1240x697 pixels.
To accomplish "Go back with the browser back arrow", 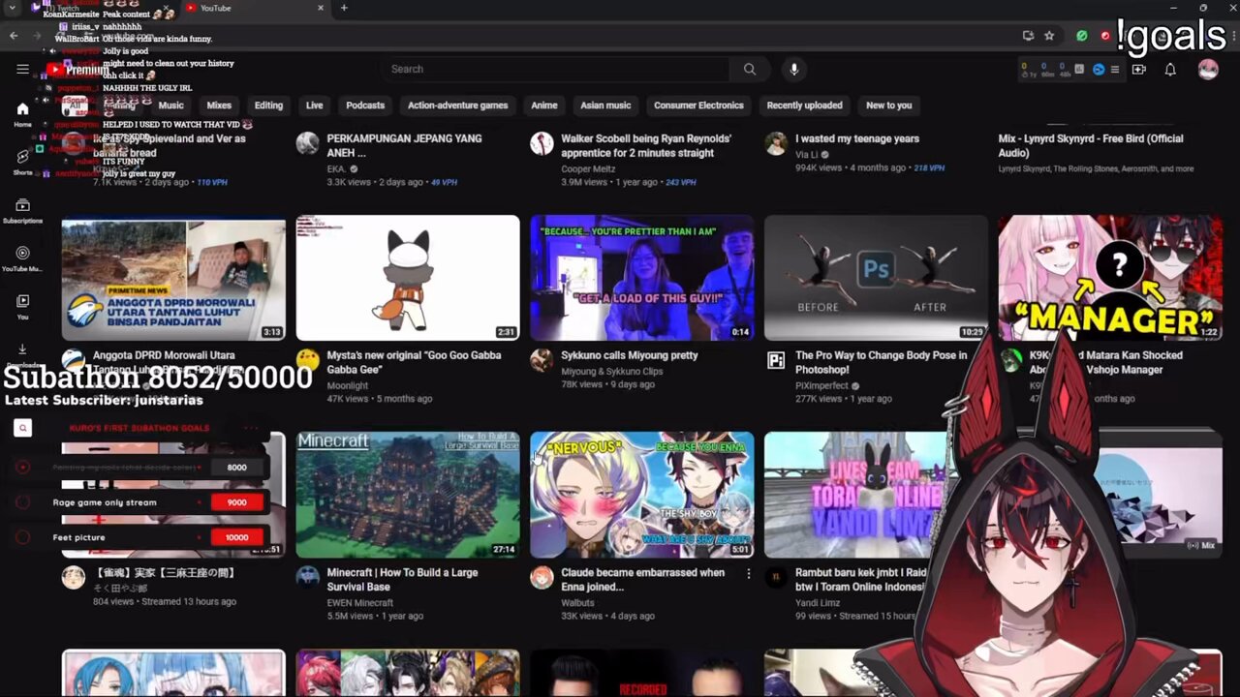I will click(x=14, y=36).
